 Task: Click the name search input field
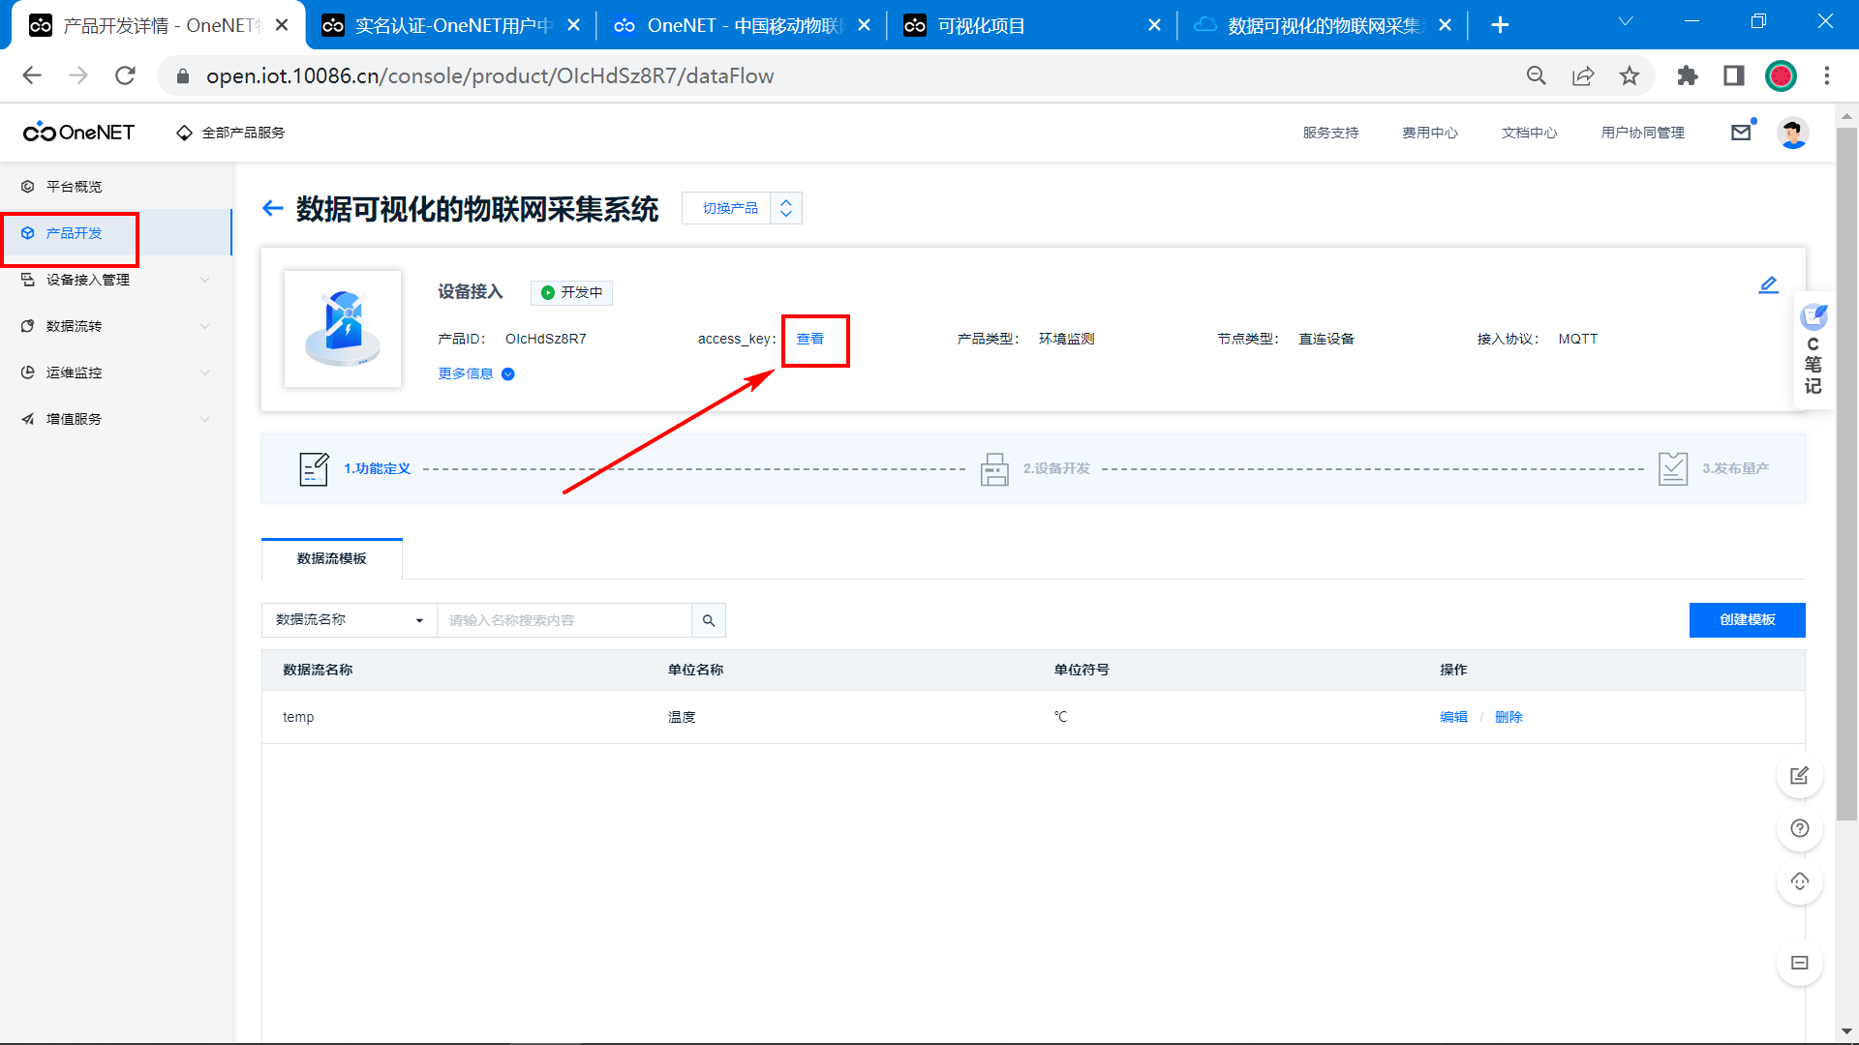564,620
